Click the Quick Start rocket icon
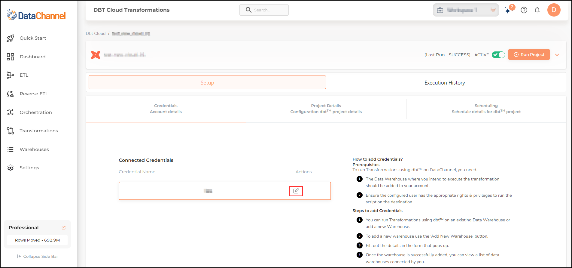This screenshot has height=268, width=572. point(11,38)
